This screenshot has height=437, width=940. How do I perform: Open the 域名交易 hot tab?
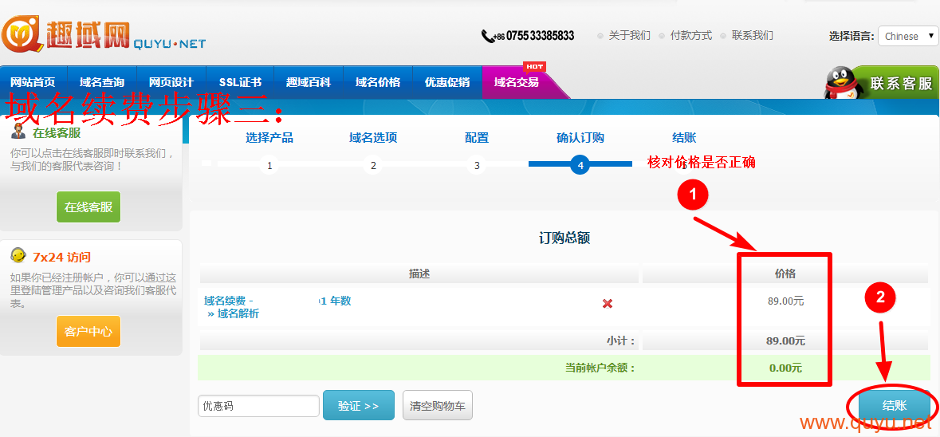pos(517,82)
